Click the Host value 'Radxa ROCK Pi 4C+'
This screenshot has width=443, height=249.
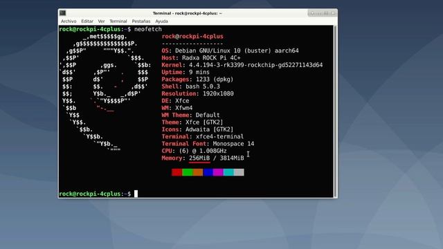[211, 58]
